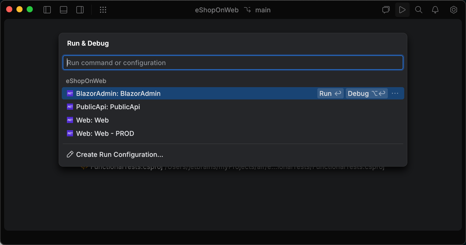
Task: Open Create Run Configuration dialog
Action: (x=119, y=155)
